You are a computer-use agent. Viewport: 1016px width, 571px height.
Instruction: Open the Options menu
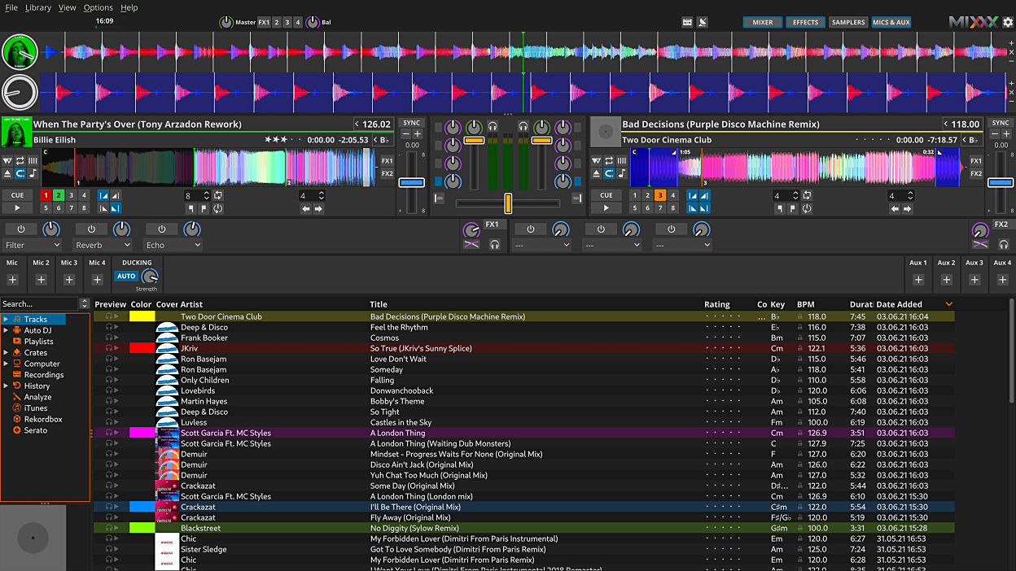(x=98, y=7)
